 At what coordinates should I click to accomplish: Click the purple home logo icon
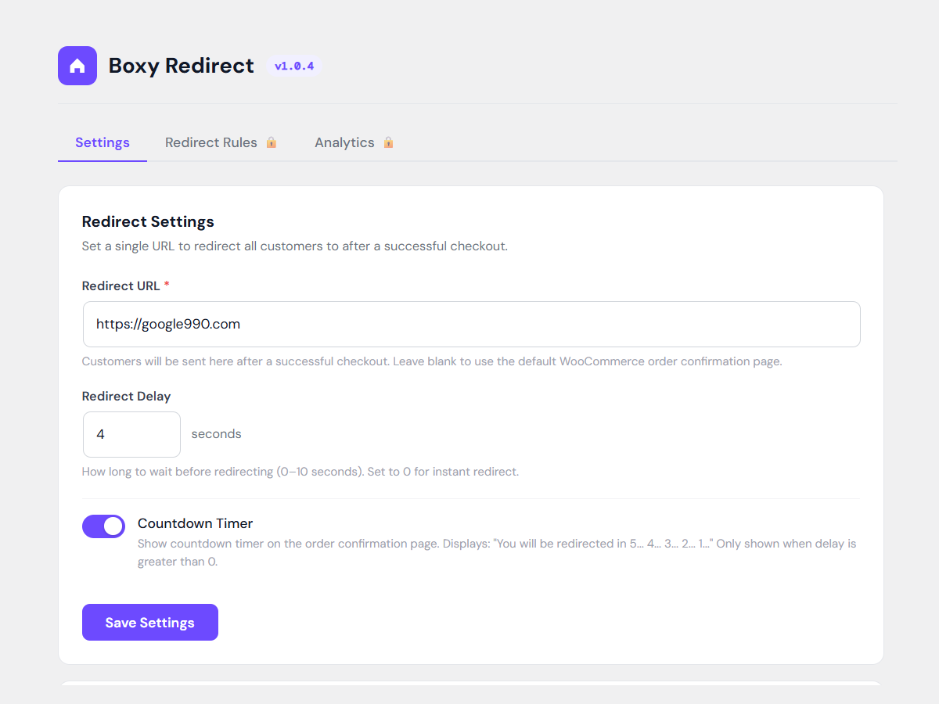point(77,66)
